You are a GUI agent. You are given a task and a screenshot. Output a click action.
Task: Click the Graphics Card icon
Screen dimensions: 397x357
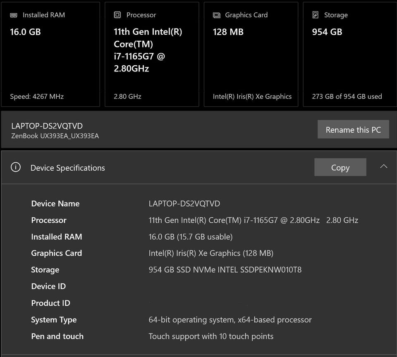tap(216, 15)
